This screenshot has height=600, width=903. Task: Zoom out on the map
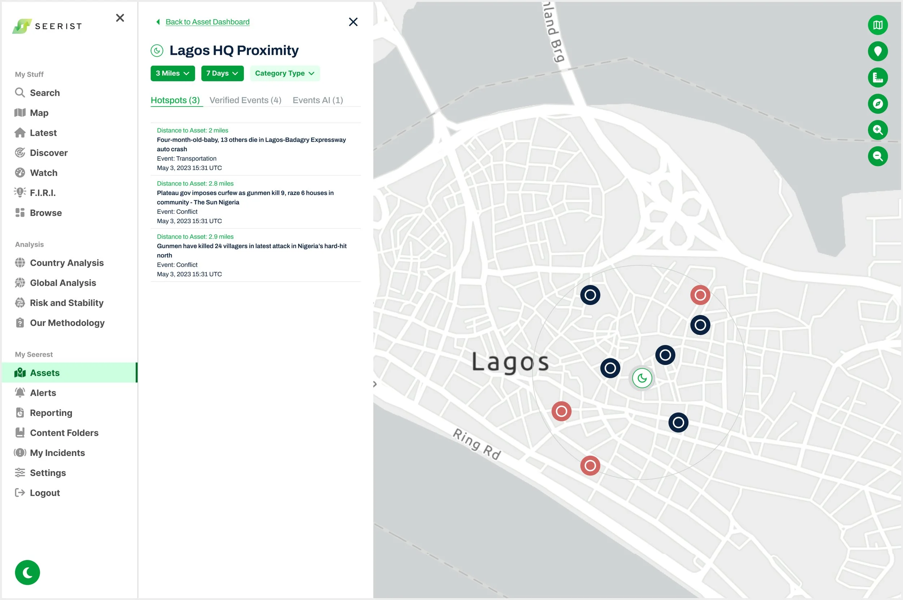877,156
